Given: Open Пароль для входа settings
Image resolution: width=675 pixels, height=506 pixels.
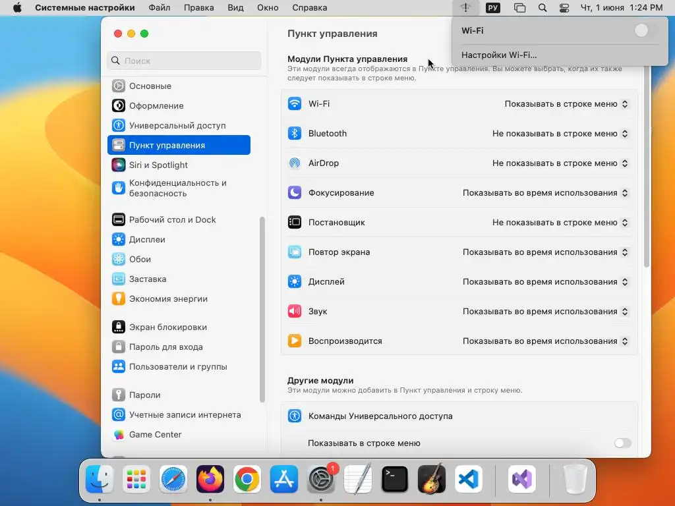Looking at the screenshot, I should pyautogui.click(x=179, y=347).
